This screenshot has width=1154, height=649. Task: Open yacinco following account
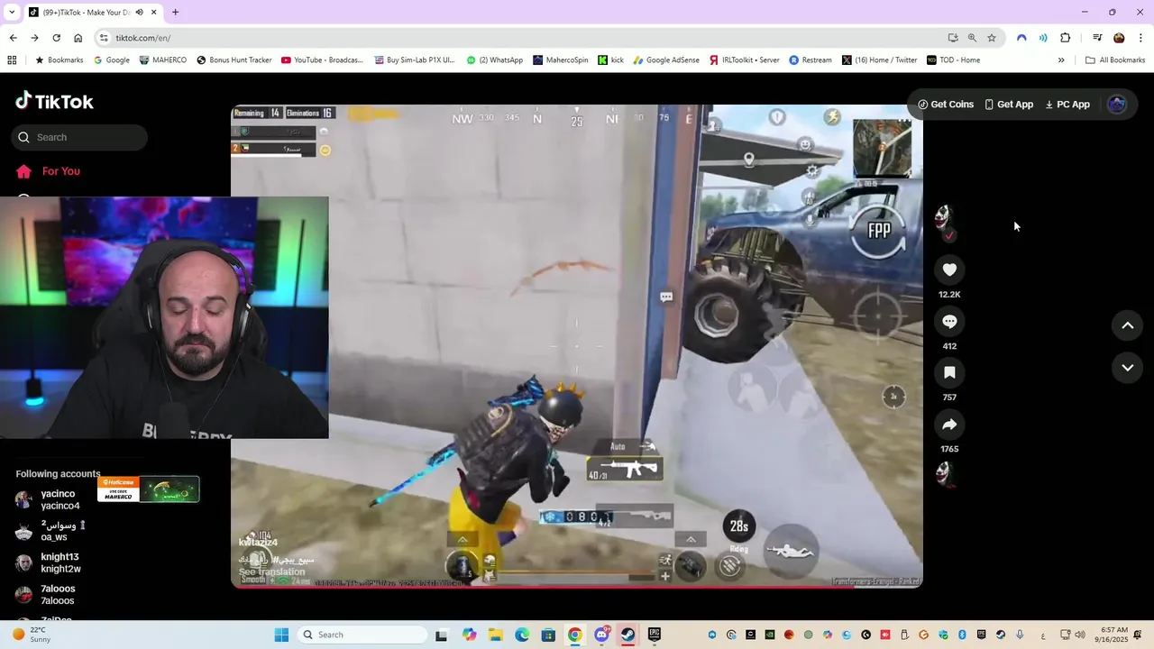pyautogui.click(x=48, y=499)
